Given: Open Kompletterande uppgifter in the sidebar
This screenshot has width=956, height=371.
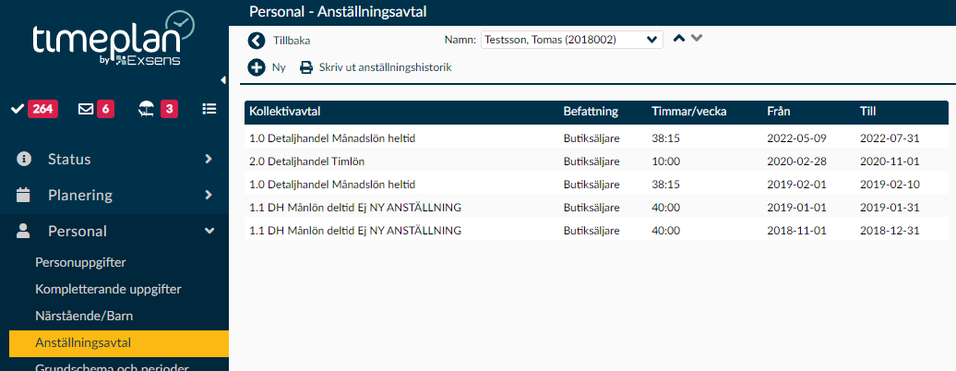Looking at the screenshot, I should [108, 289].
